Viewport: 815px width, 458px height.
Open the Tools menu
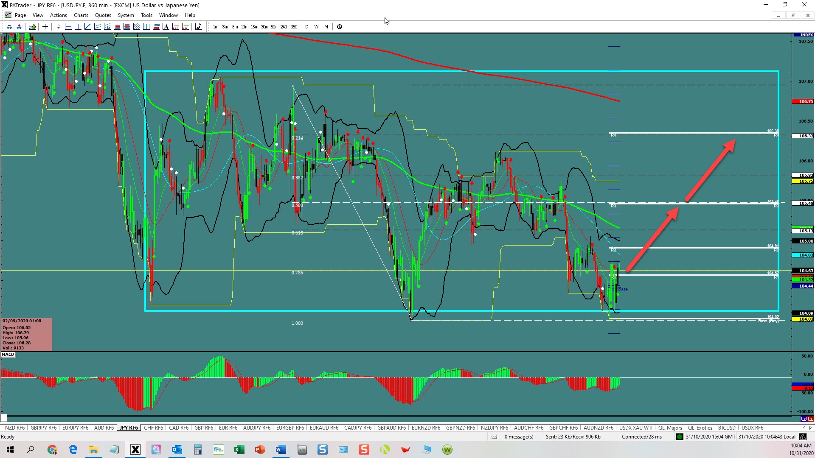pyautogui.click(x=146, y=15)
